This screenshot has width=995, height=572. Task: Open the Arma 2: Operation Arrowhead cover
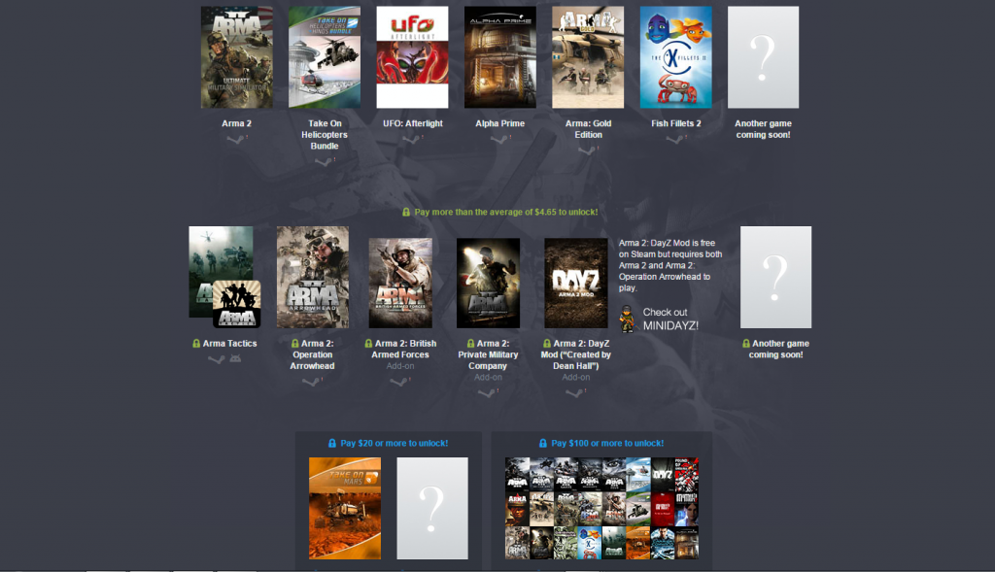point(312,278)
